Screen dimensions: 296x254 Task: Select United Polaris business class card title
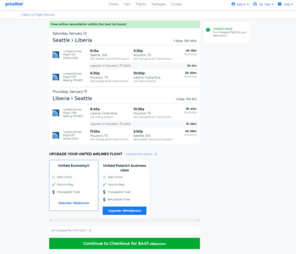pyautogui.click(x=124, y=168)
